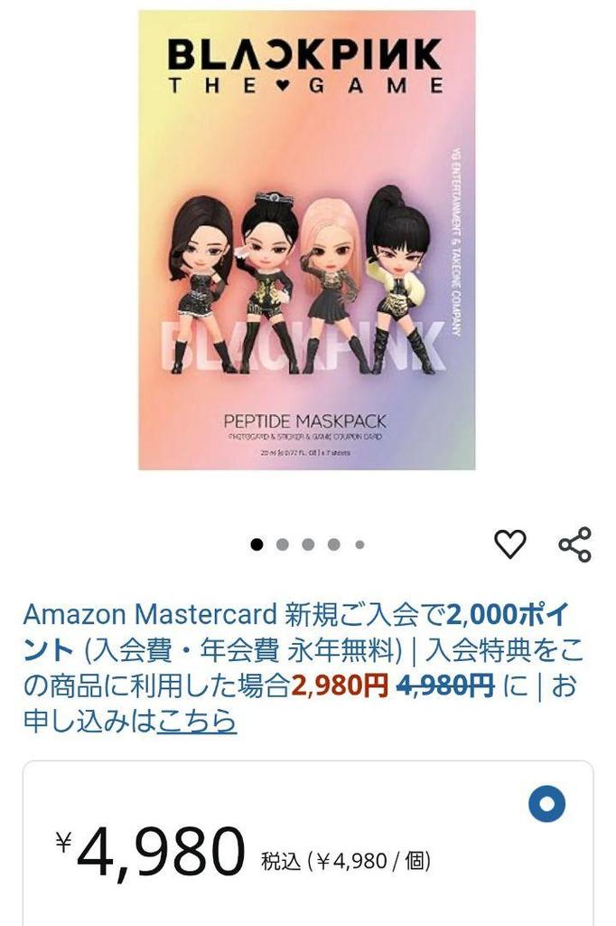The height and width of the screenshot is (926, 616).
Task: Go to fifth small carousel dot
Action: pyautogui.click(x=359, y=544)
